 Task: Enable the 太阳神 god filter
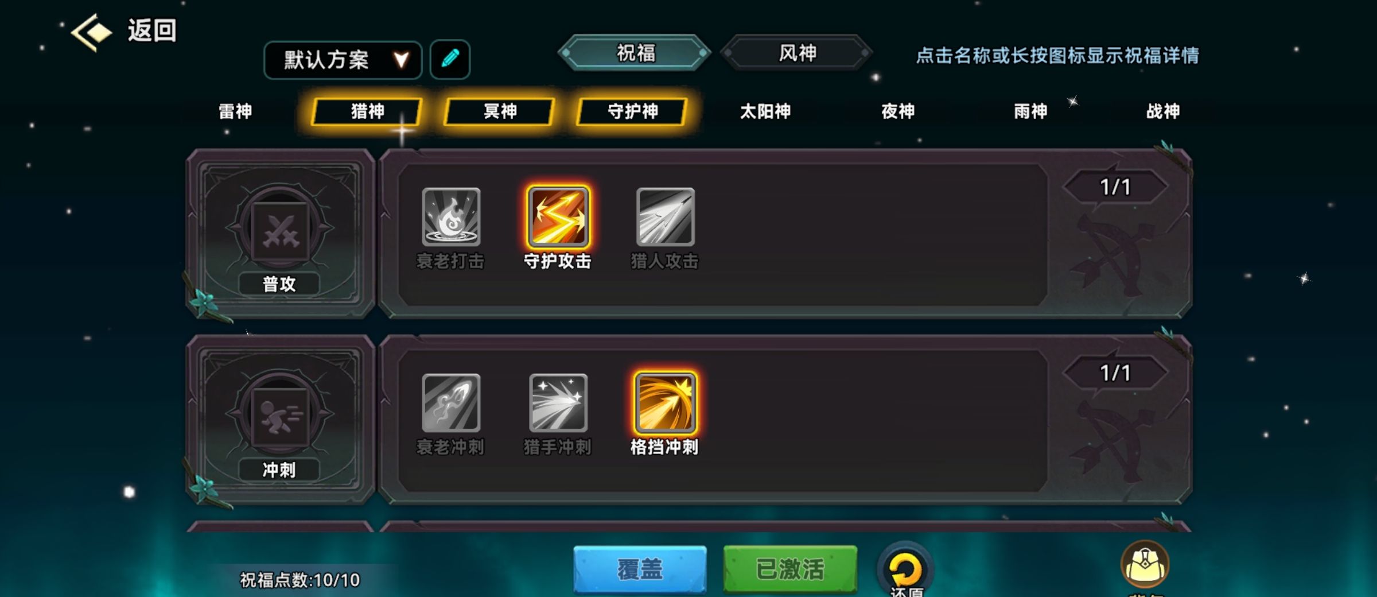pos(765,111)
